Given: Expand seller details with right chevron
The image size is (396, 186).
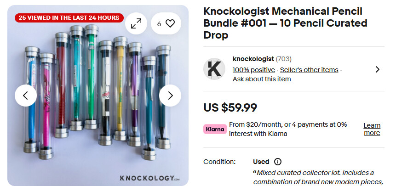Looking at the screenshot, I should [377, 69].
